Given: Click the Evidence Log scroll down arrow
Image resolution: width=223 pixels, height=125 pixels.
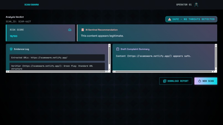Looking at the screenshot, I should pyautogui.click(x=109, y=69).
